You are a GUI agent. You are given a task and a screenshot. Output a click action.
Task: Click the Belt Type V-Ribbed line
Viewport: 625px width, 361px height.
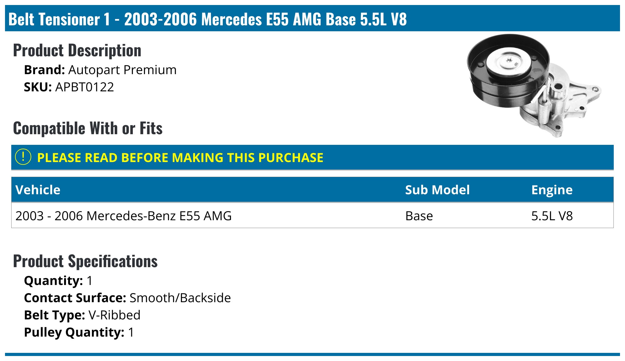tap(82, 315)
